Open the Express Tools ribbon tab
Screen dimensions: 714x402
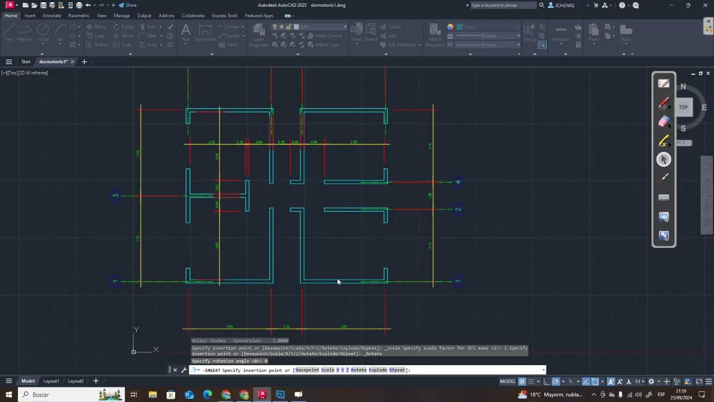[x=224, y=16]
